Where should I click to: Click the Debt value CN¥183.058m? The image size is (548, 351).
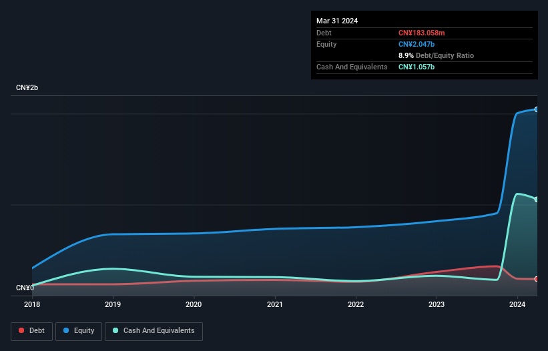tap(421, 33)
